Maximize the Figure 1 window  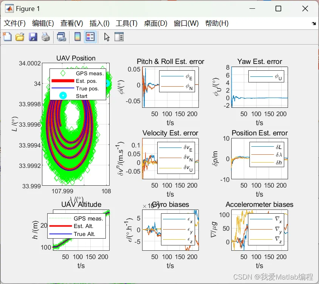(x=278, y=9)
